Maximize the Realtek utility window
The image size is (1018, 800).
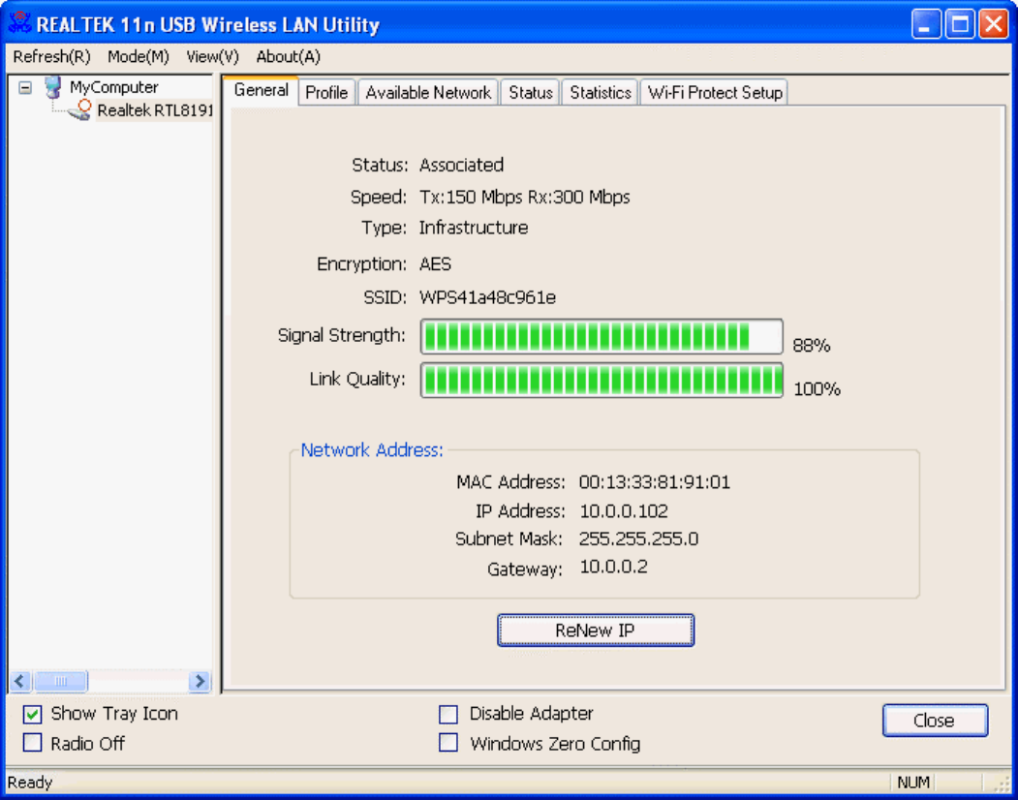coord(960,24)
